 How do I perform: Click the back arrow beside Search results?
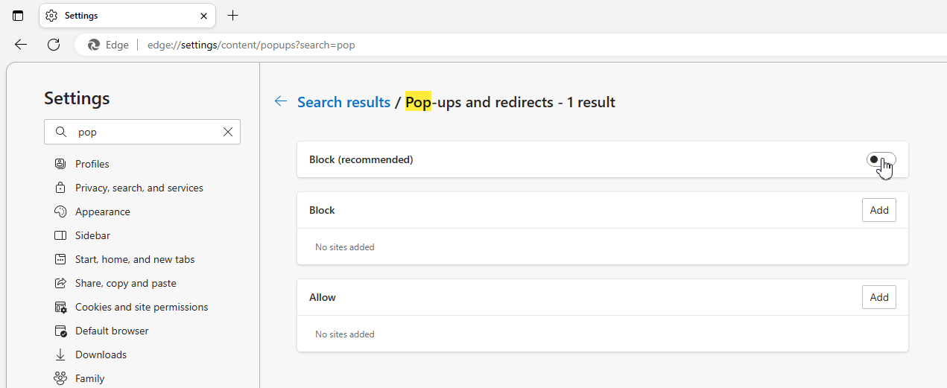click(281, 101)
